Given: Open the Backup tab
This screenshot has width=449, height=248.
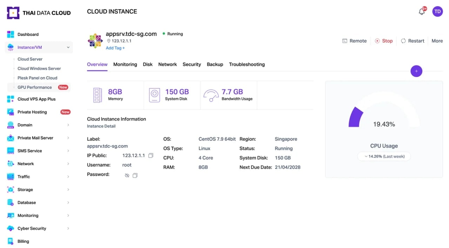Looking at the screenshot, I should 215,64.
